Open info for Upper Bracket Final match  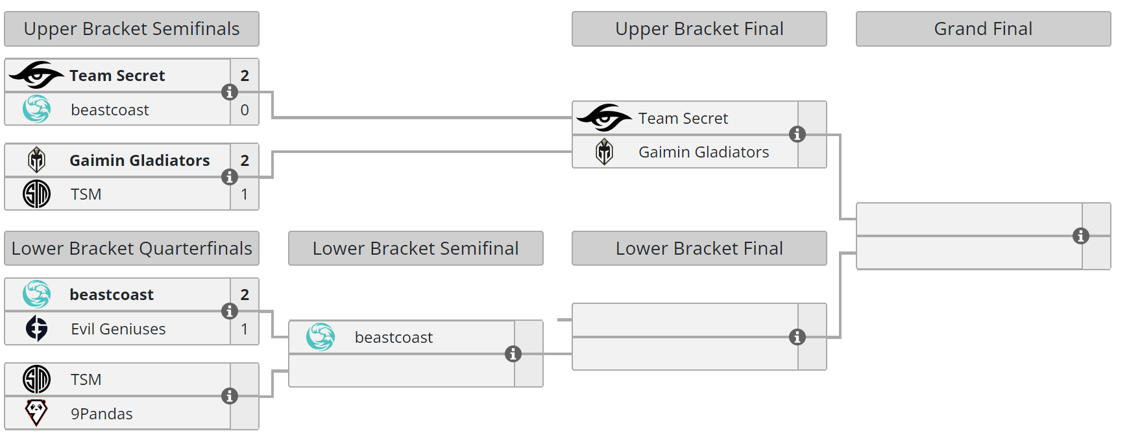pyautogui.click(x=797, y=134)
